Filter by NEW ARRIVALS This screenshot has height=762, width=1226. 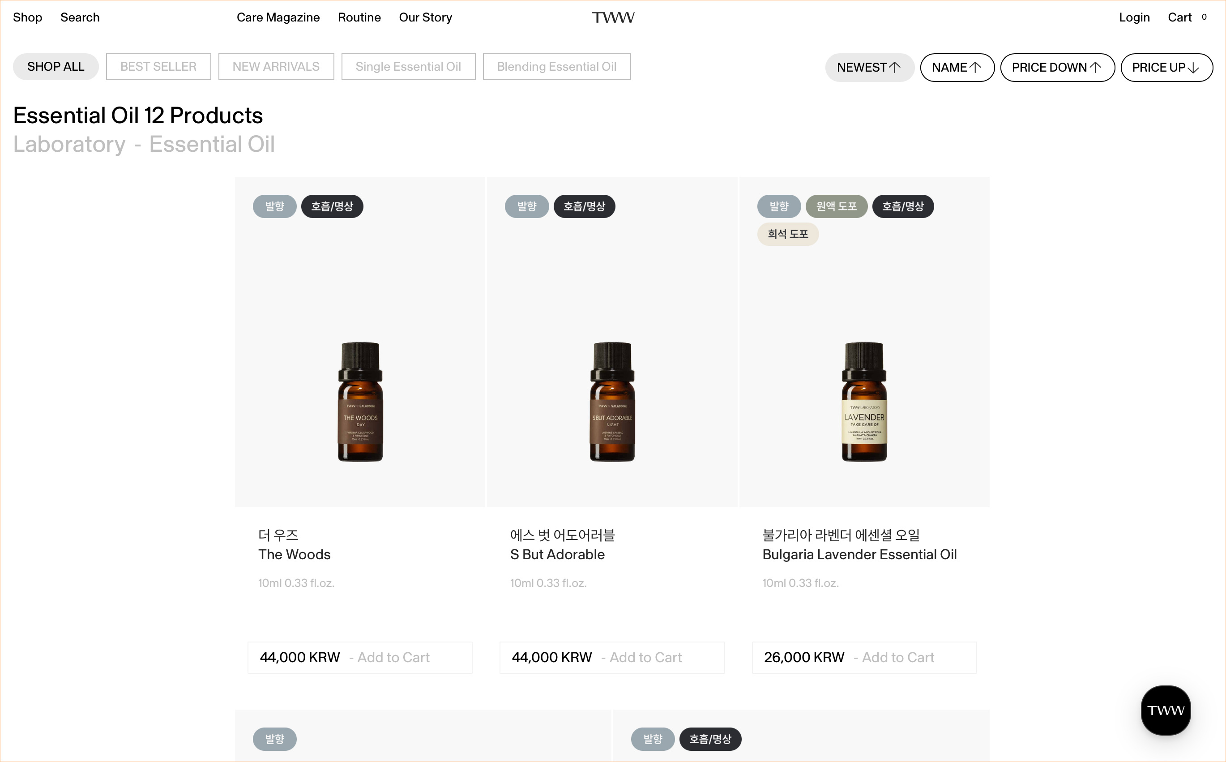pos(276,67)
